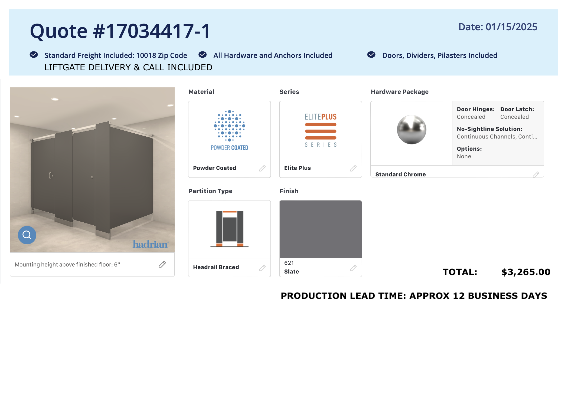
Task: Click checkmark beside Doors, Dividers, Pilasters
Action: [371, 55]
